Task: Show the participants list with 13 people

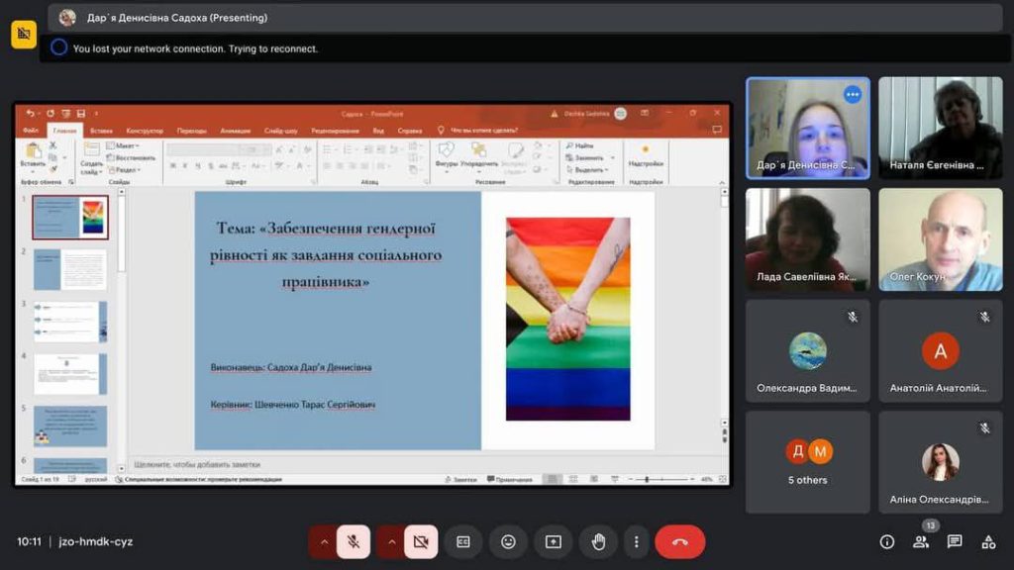Action: 921,541
